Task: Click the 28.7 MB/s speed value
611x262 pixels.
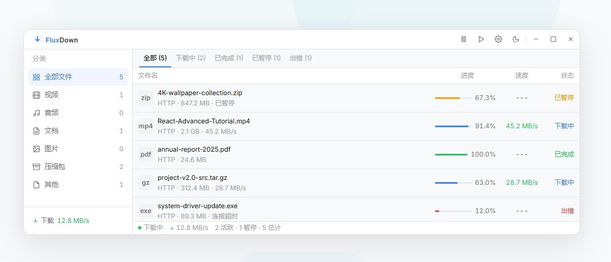Action: tap(522, 183)
